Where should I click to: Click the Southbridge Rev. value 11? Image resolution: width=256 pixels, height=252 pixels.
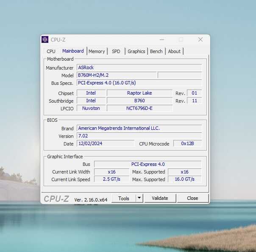click(x=194, y=101)
